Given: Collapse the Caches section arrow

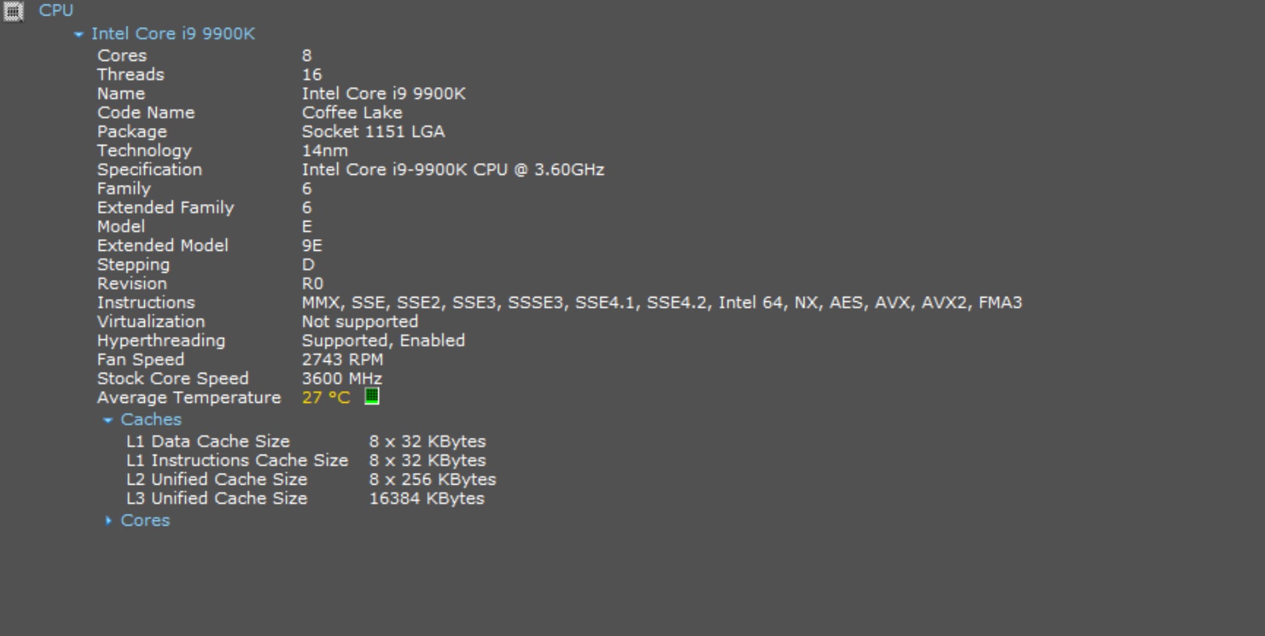Looking at the screenshot, I should click(x=108, y=420).
